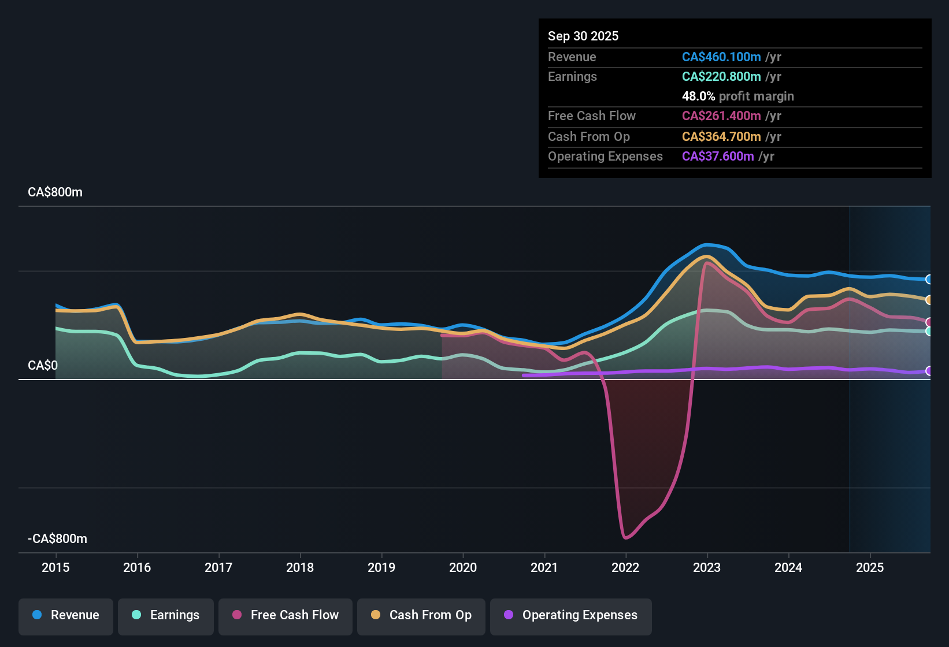The width and height of the screenshot is (949, 647).
Task: Click the Earnings line endpoint marker
Action: click(x=929, y=331)
